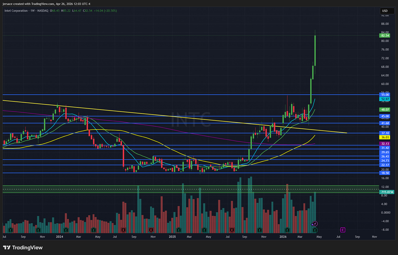Click the magenta upcoming earnings E marker above Jul 2026

(343, 230)
